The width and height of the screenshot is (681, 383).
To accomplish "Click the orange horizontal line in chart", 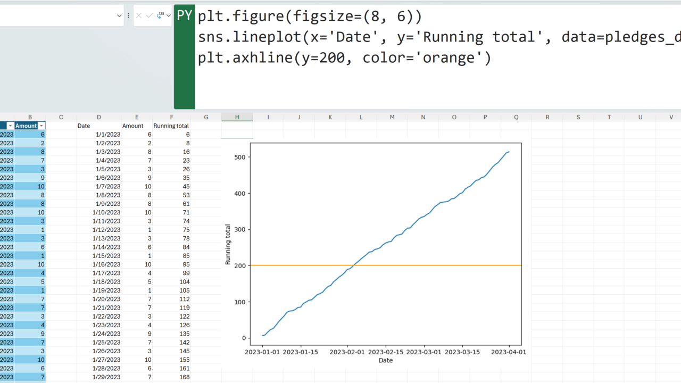I will pyautogui.click(x=436, y=265).
